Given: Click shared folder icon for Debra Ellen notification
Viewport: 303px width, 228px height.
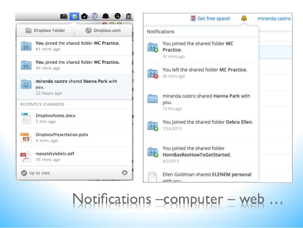Looking at the screenshot, I should pos(152,126).
